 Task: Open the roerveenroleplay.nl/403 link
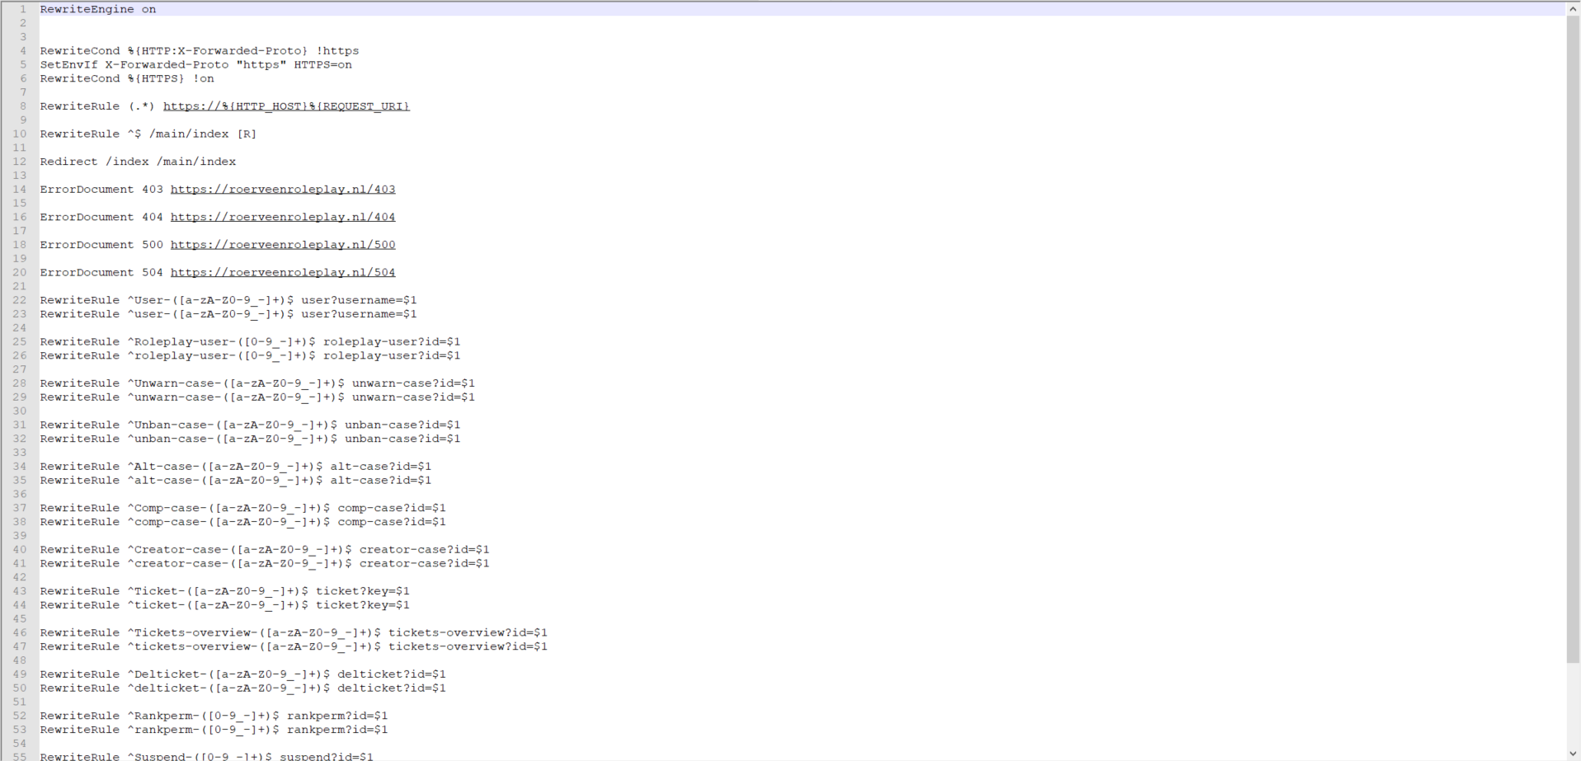tap(282, 190)
